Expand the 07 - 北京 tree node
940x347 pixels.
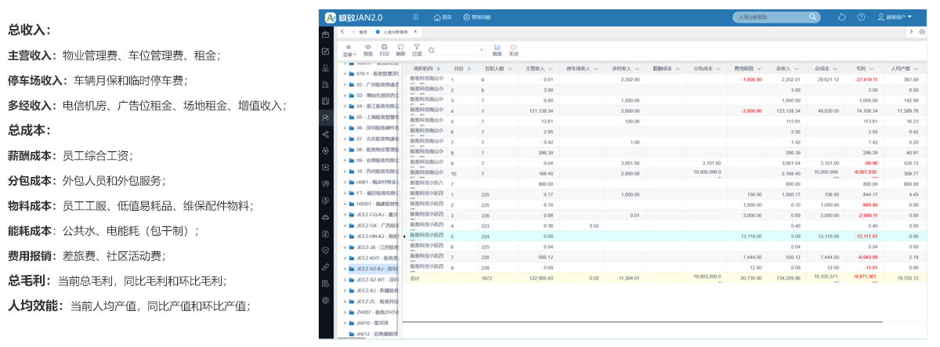(345, 138)
